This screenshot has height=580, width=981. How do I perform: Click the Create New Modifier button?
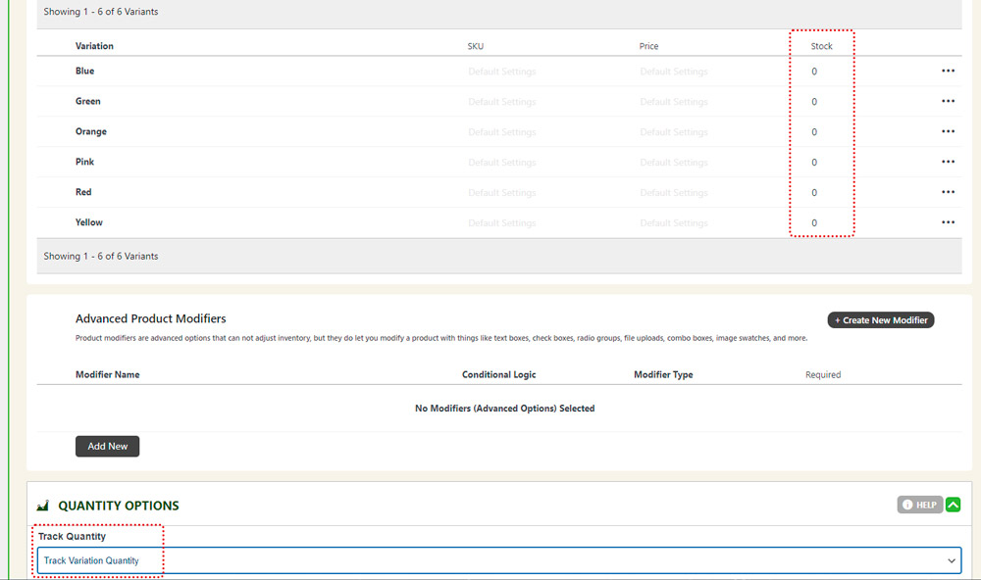click(x=881, y=320)
